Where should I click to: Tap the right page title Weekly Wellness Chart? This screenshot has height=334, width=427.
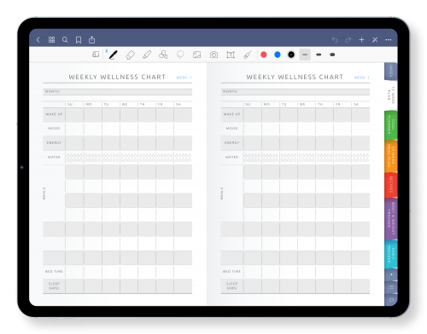click(x=295, y=77)
